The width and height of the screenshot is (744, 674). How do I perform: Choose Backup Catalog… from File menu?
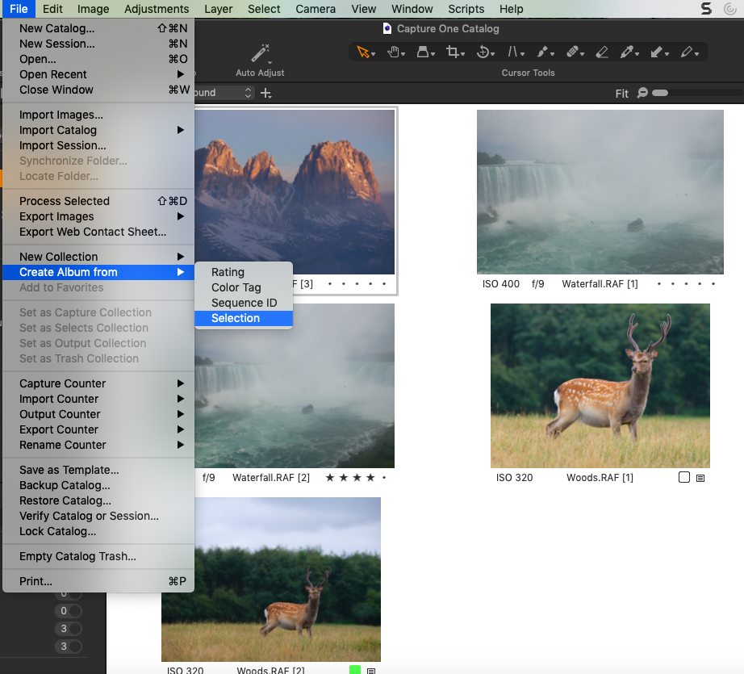pos(98,485)
